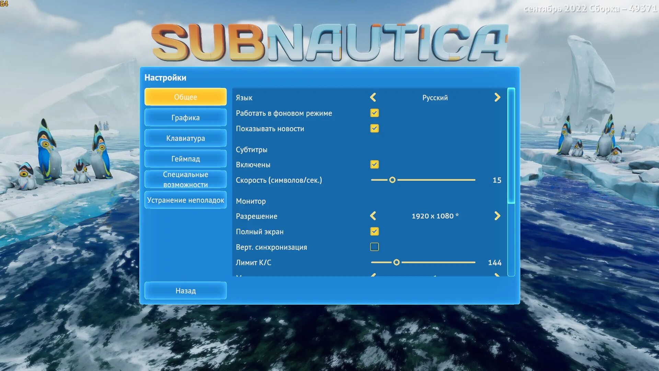This screenshot has height=371, width=659.
Task: Choose lower resolution with left arrow
Action: [x=373, y=216]
